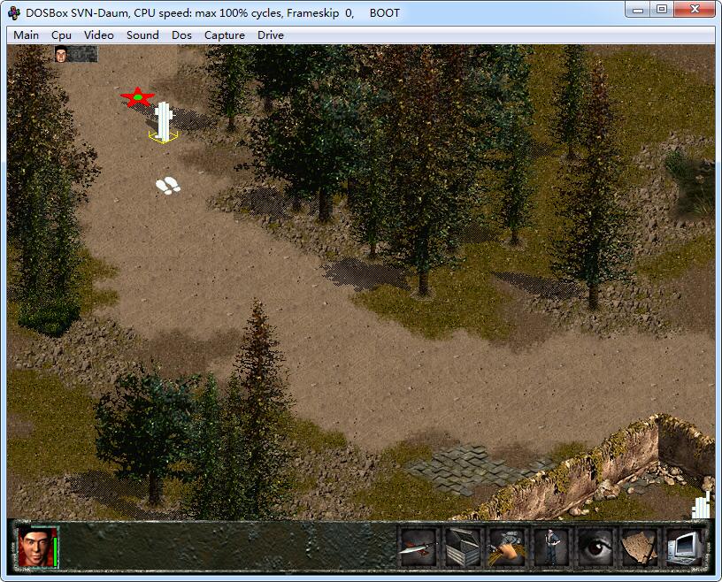Viewport: 722px width, 582px height.
Task: Maximize the DOSBox window
Action: pyautogui.click(x=662, y=9)
